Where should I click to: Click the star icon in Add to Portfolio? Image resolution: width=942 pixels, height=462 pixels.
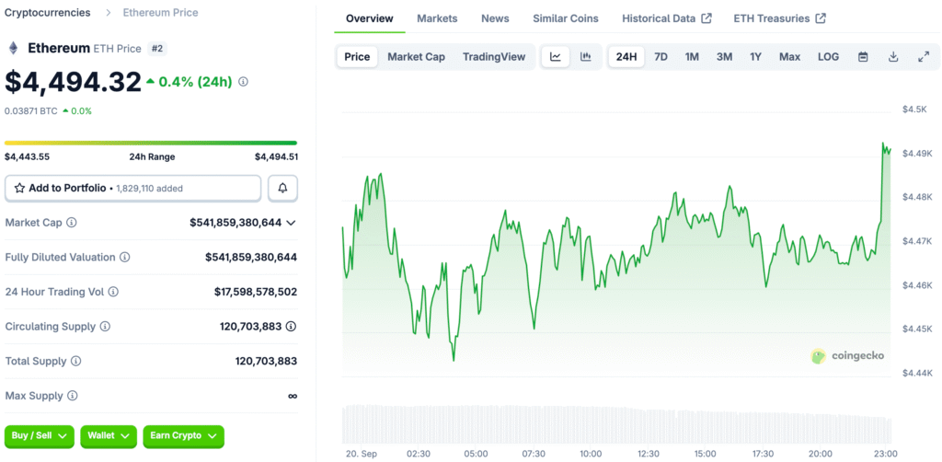19,188
